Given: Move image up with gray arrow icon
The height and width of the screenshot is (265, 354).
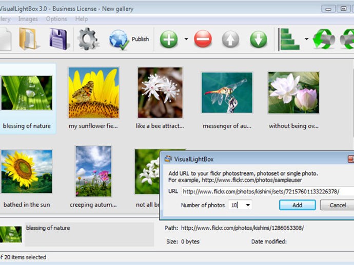Looking at the screenshot, I should tap(230, 39).
